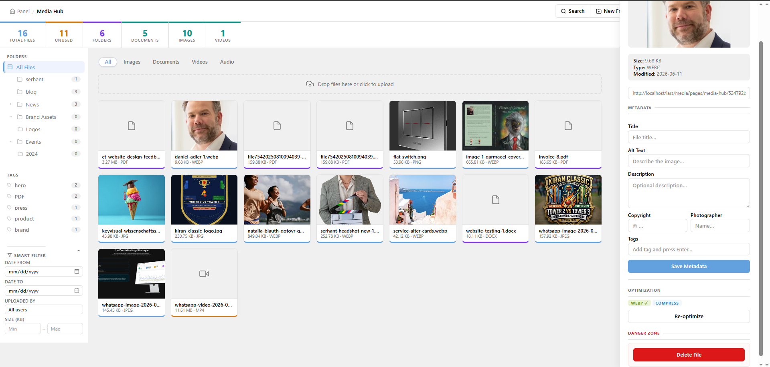
Task: Click the Events folder icon
Action: pos(20,142)
